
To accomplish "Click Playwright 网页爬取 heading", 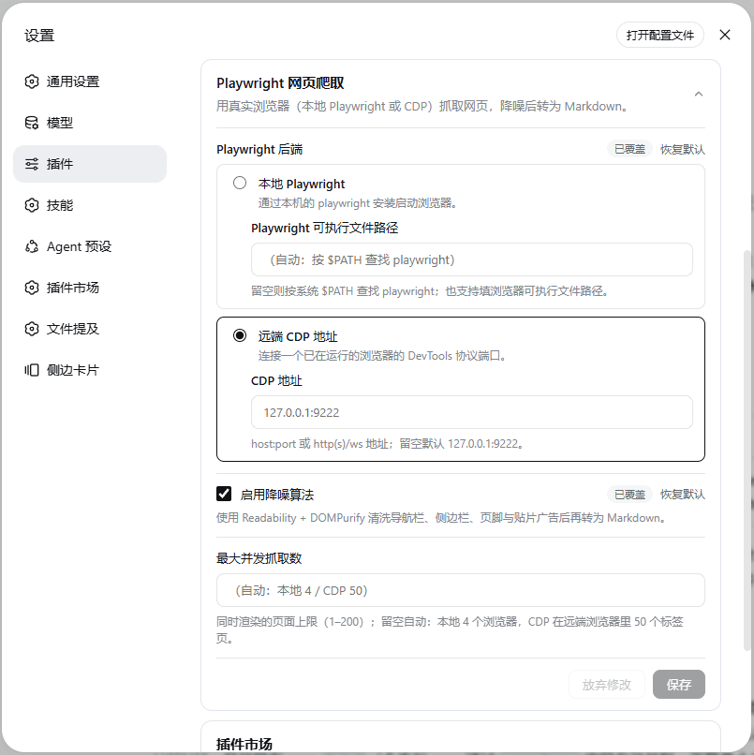I will tap(280, 82).
